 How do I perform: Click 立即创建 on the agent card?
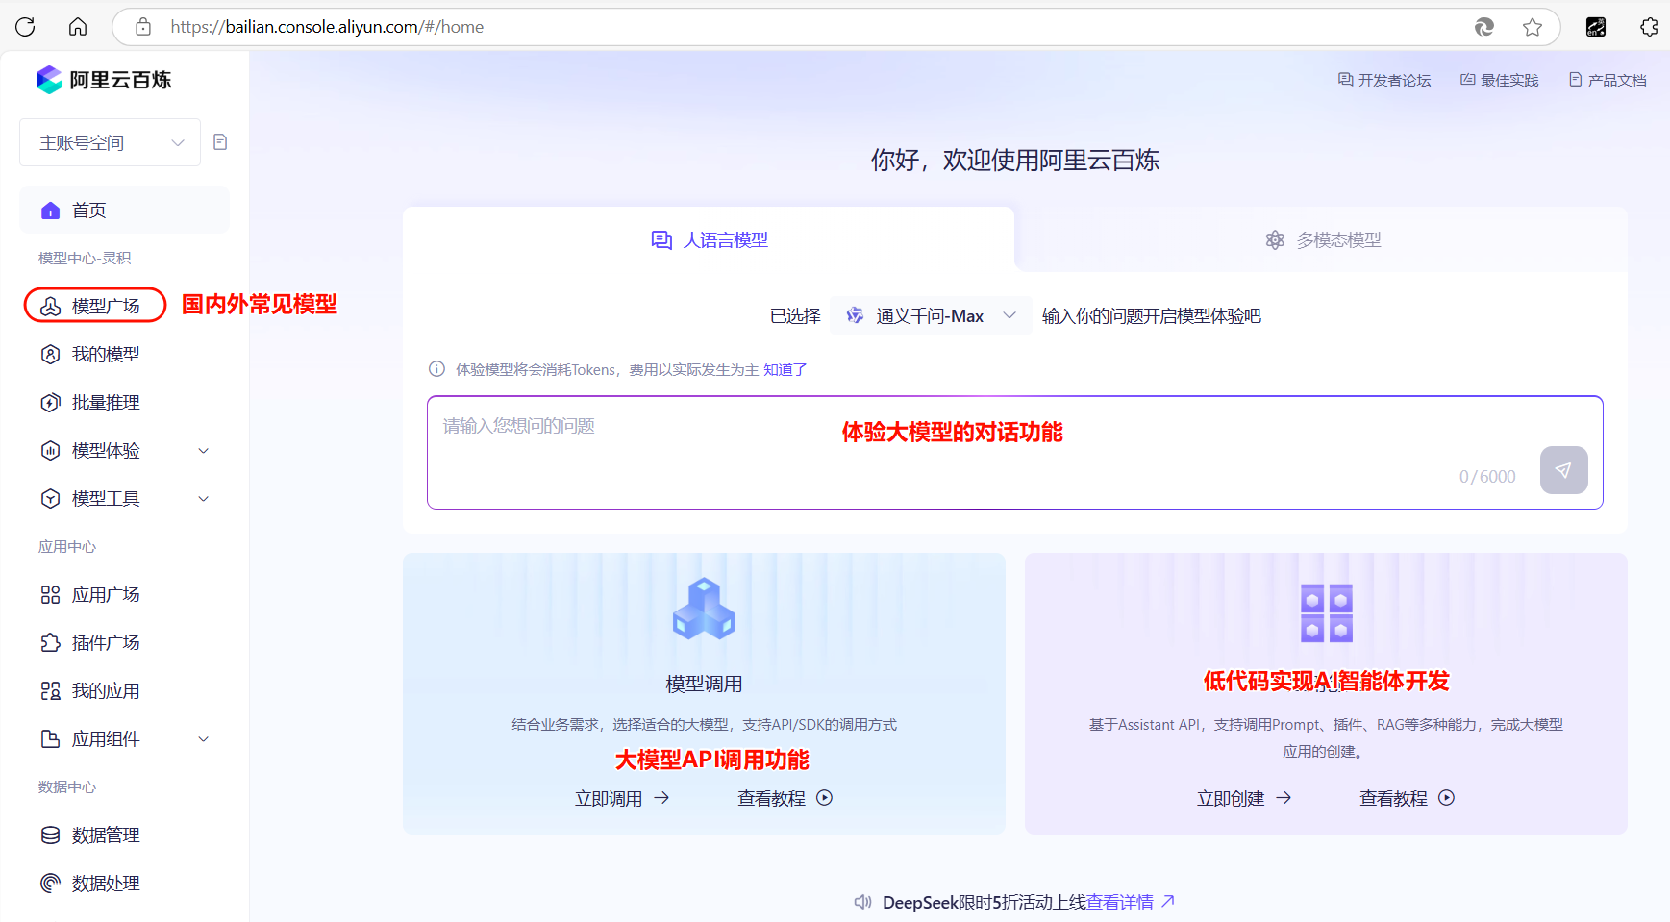point(1243,798)
